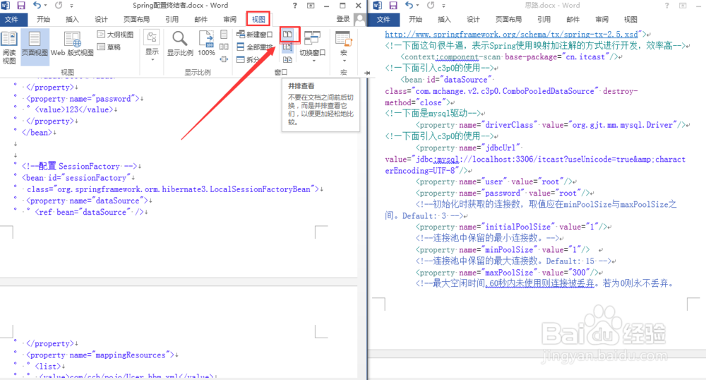The image size is (706, 380).
Task: Click 拆分 split window
Action: coord(248,59)
